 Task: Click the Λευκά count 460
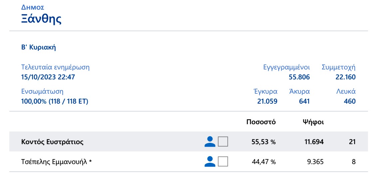[x=350, y=101]
